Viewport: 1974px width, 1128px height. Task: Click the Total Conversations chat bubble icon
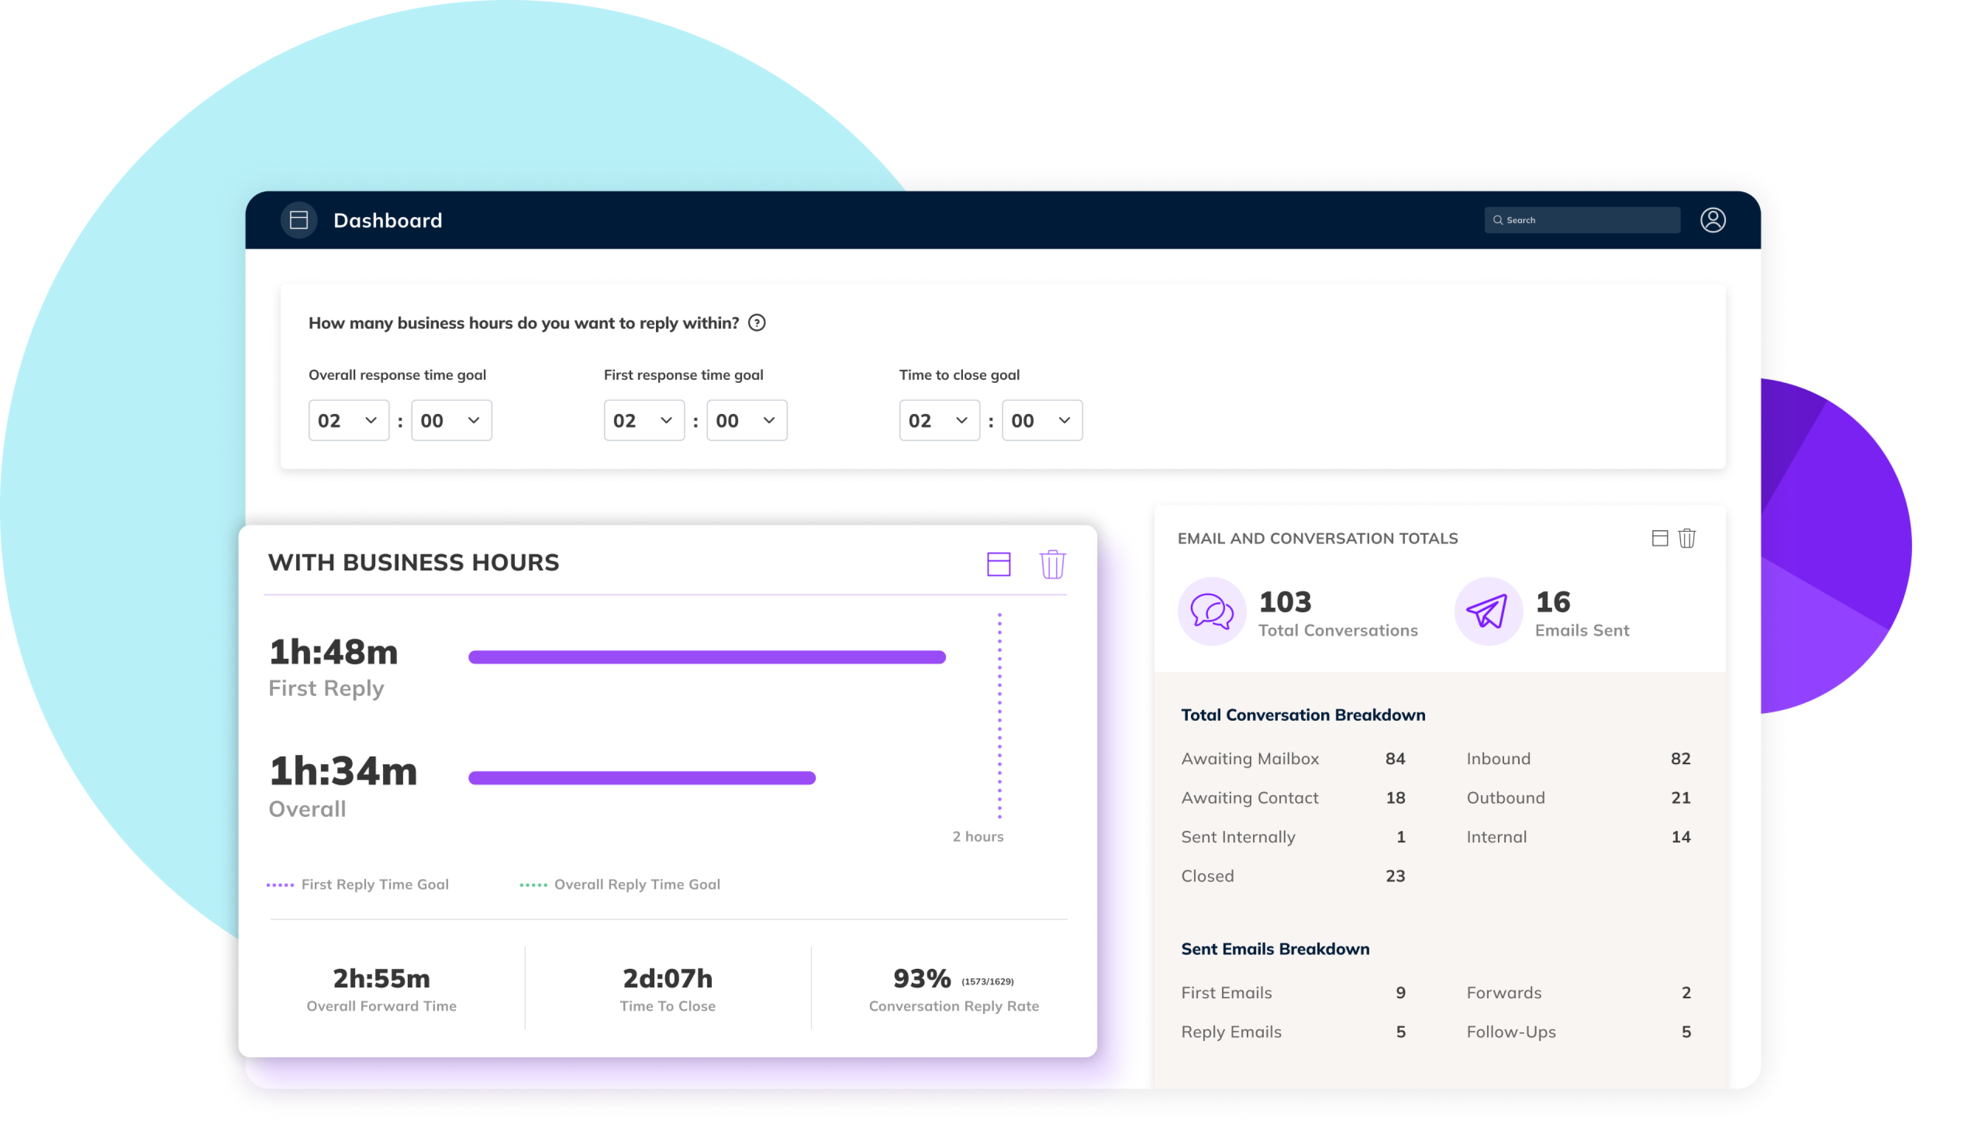pos(1213,612)
